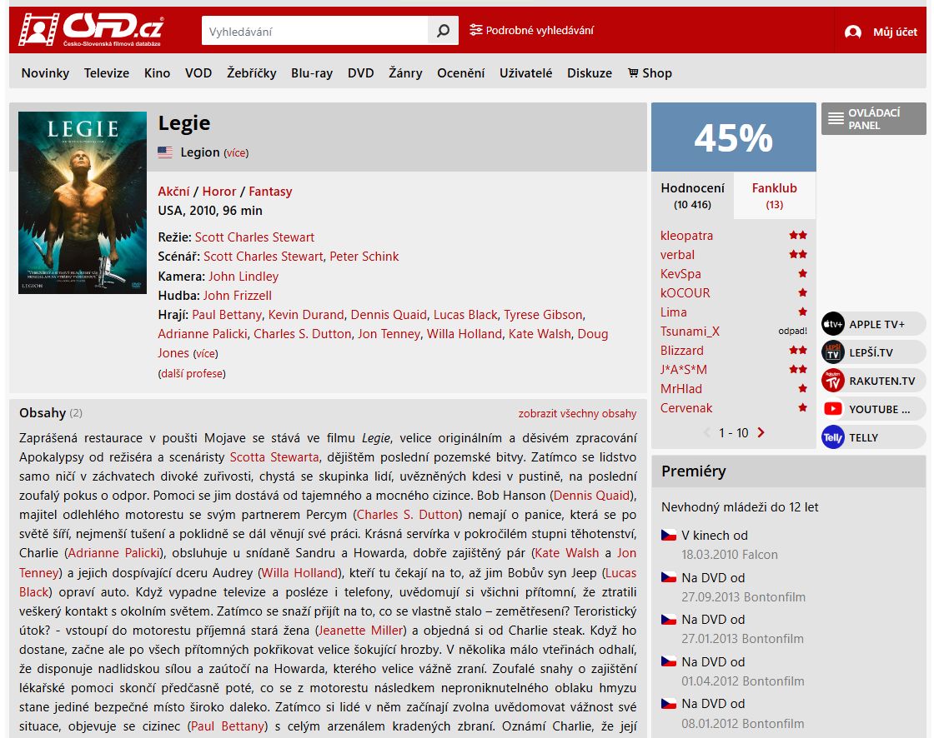This screenshot has width=934, height=738.
Task: Open the Apple TV+ streaming link
Action: click(873, 324)
